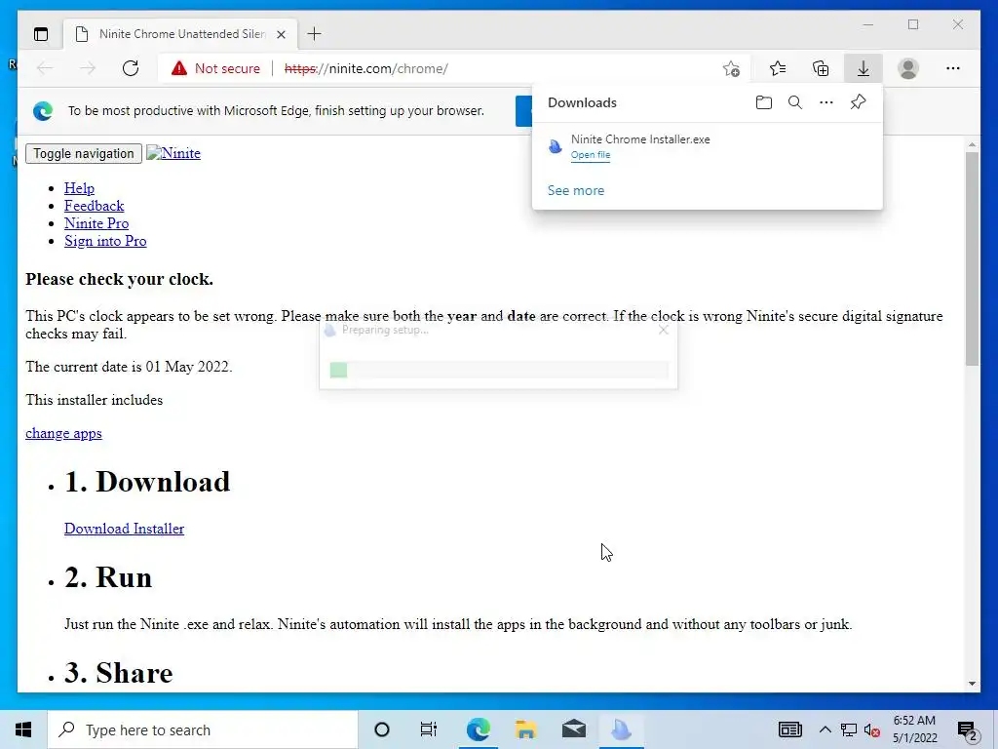Switch to Microsoft Edge on taskbar

(x=478, y=729)
